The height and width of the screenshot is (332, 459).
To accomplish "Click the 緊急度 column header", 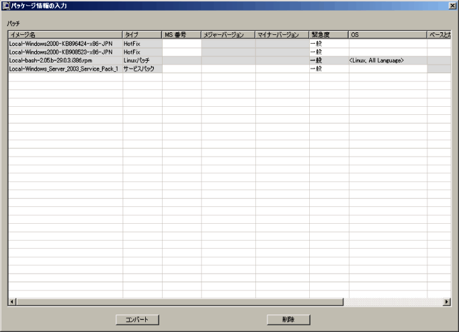I will (329, 35).
